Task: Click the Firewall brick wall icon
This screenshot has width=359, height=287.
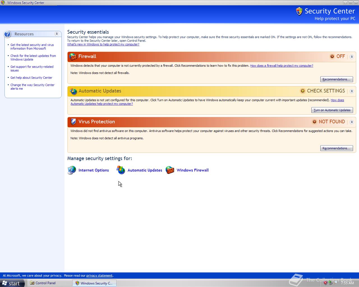Action: pyautogui.click(x=73, y=57)
